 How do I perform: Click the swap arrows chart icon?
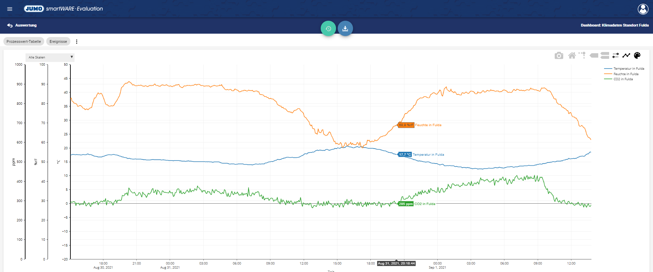coord(616,55)
